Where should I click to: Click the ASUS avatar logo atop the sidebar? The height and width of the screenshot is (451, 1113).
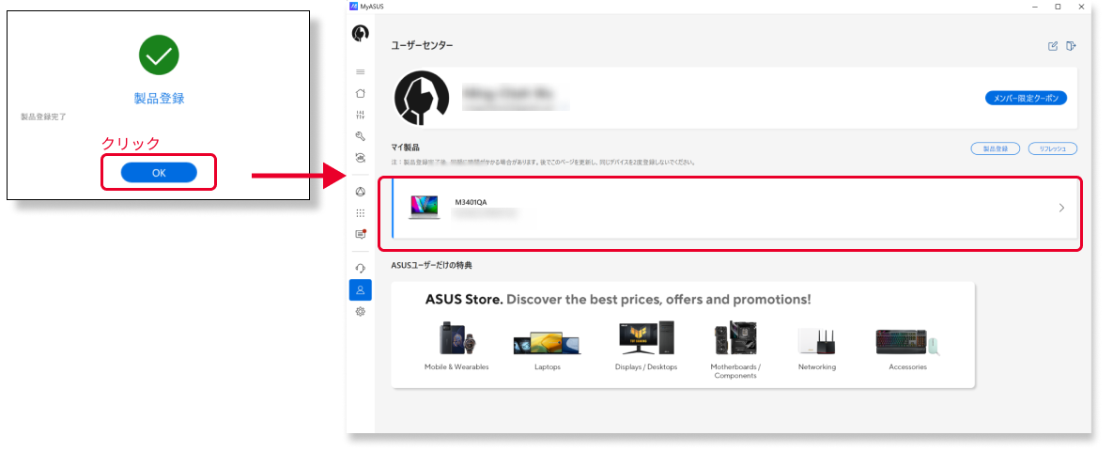point(360,34)
